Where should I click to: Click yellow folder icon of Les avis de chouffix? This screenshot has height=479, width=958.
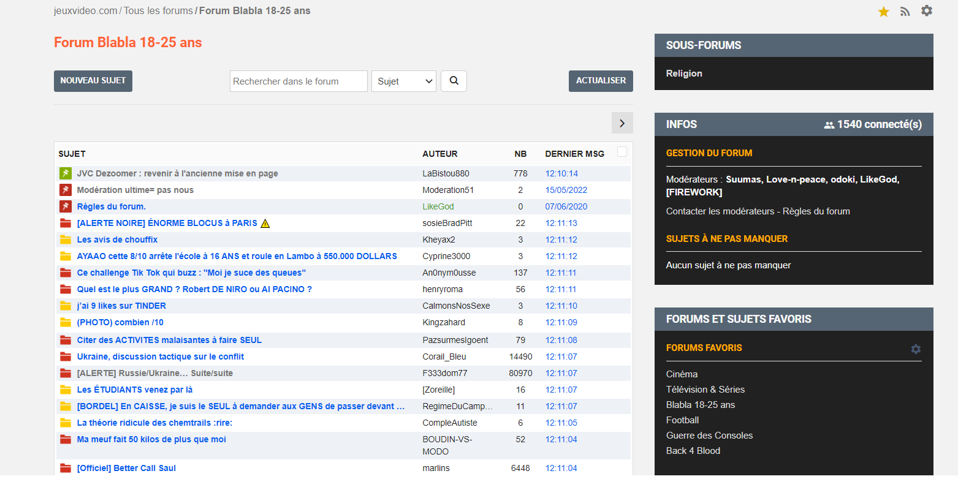click(66, 240)
